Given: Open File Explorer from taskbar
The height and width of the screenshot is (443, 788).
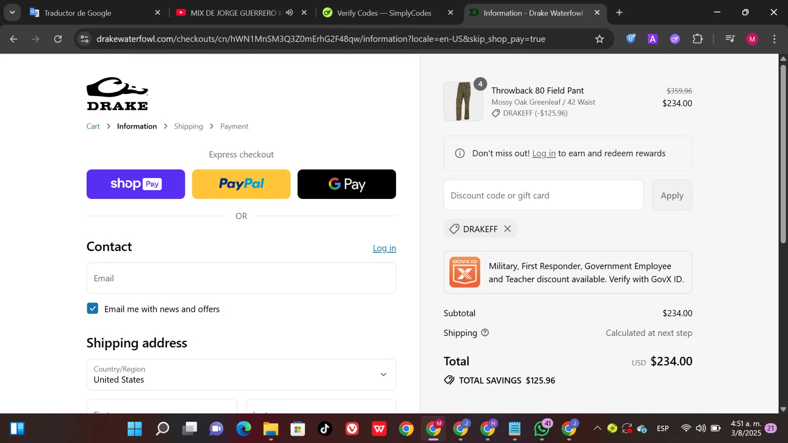Looking at the screenshot, I should 271,429.
